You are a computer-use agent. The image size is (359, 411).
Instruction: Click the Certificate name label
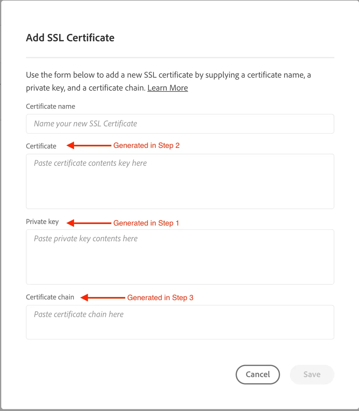point(50,106)
